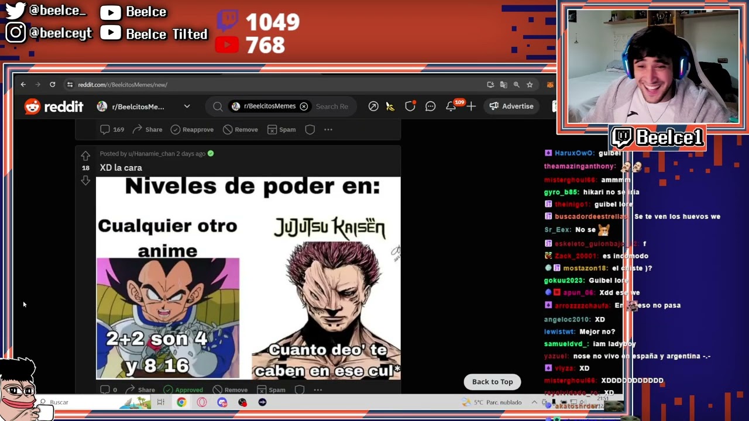
Task: Click Back to Top button
Action: pos(492,382)
